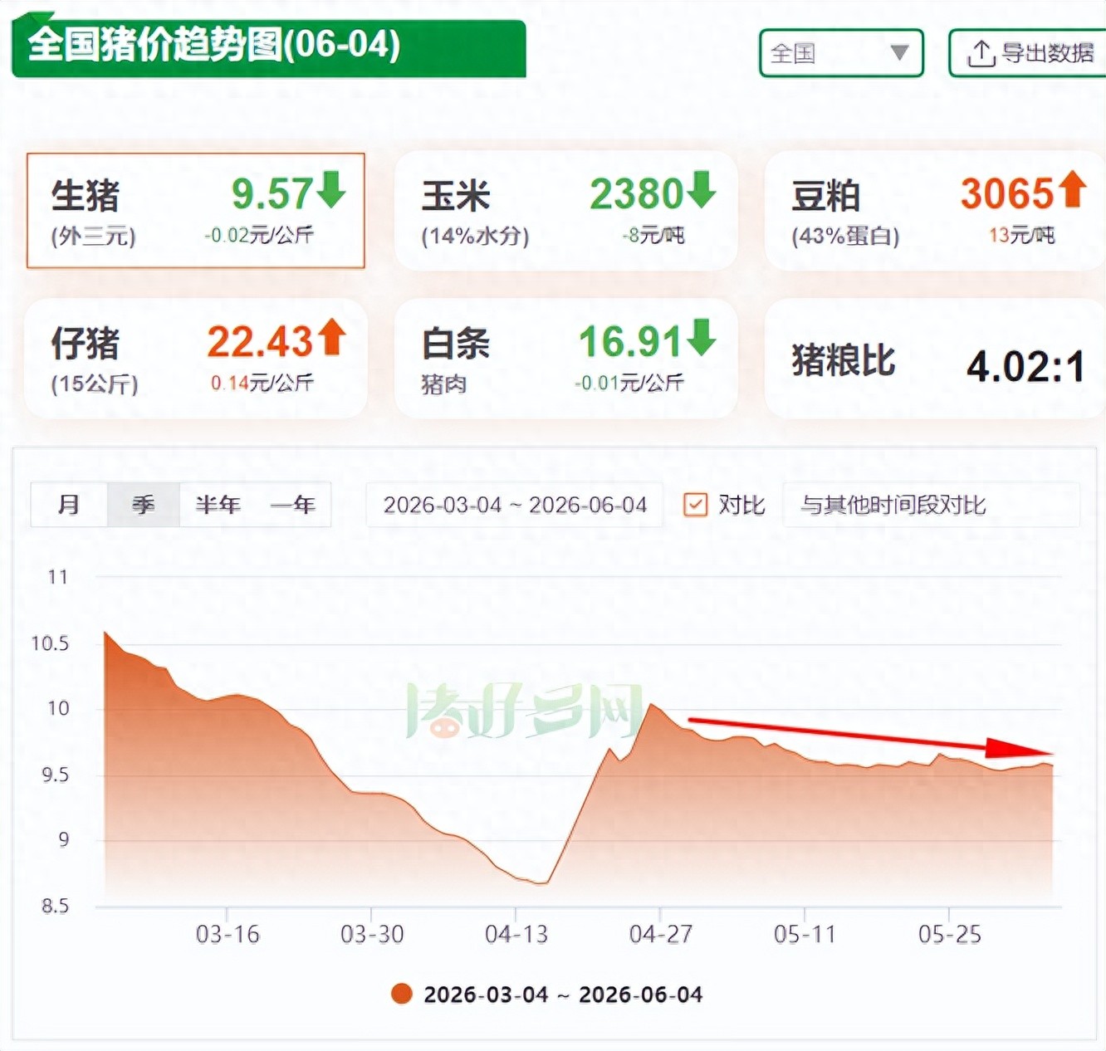The height and width of the screenshot is (1051, 1106).
Task: Toggle the 对比 checkbox
Action: [695, 505]
